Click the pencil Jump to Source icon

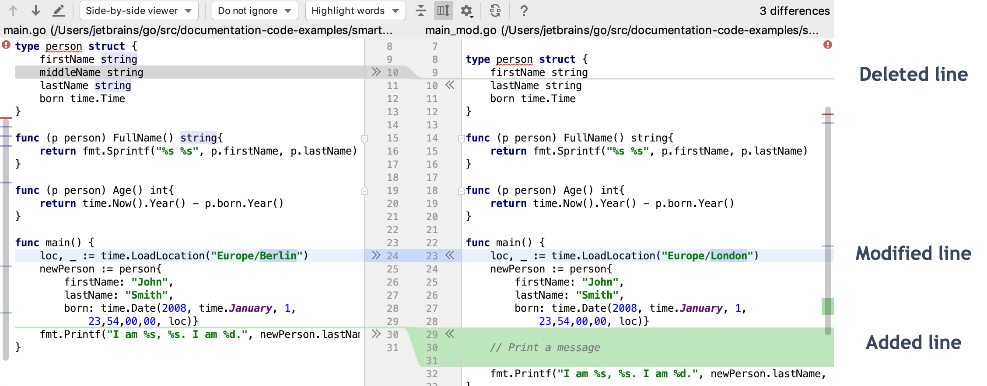click(x=59, y=10)
